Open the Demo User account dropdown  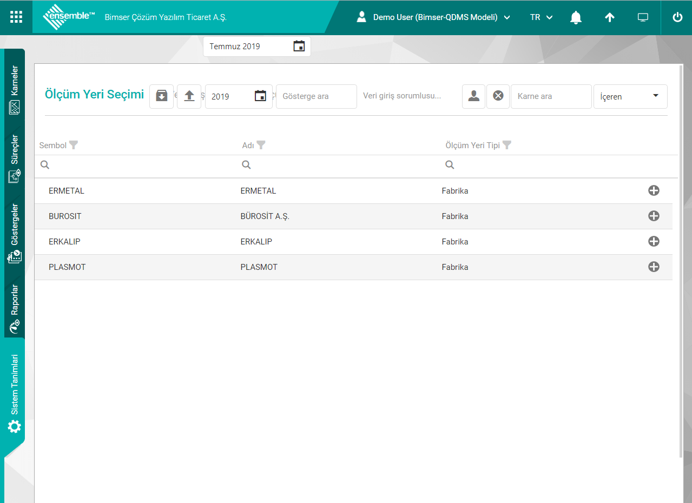tap(434, 17)
